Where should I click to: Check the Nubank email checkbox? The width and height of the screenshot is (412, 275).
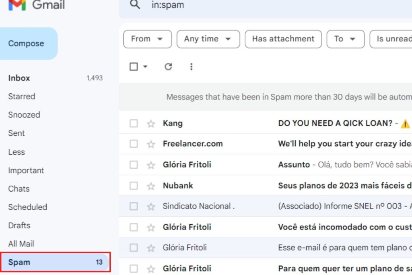134,186
